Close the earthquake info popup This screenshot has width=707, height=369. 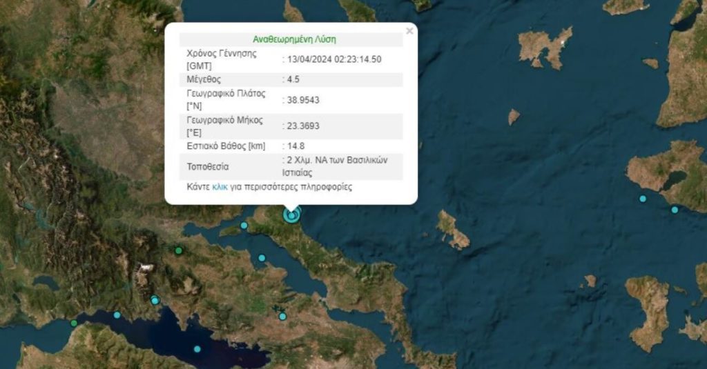(x=409, y=31)
